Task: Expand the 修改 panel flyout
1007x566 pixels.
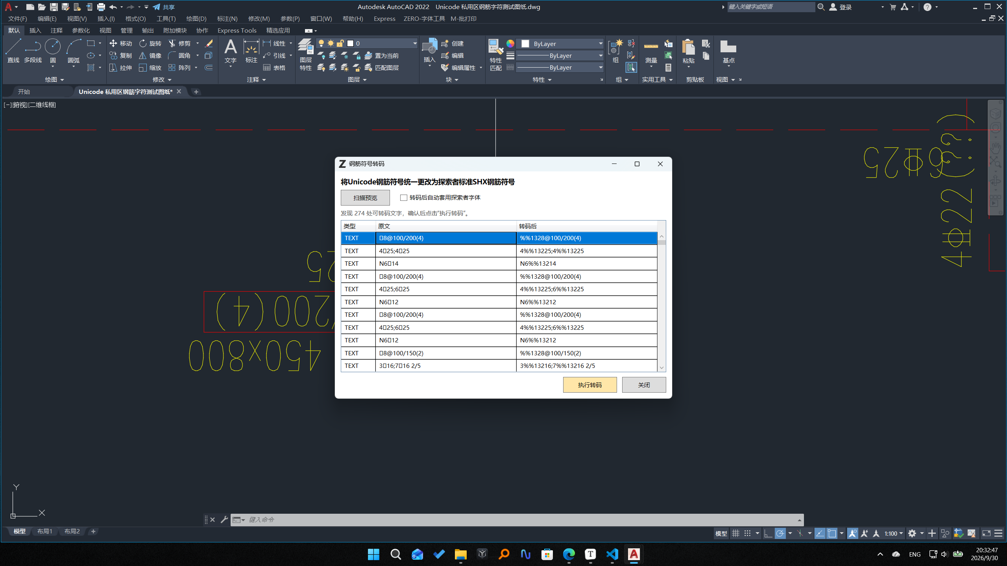Action: [162, 79]
